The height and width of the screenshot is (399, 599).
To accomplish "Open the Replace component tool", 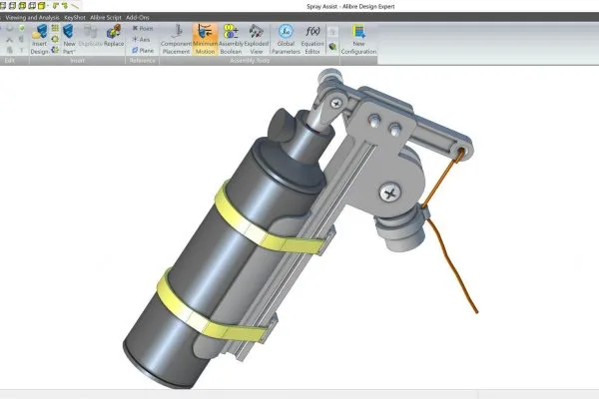I will pos(114,36).
